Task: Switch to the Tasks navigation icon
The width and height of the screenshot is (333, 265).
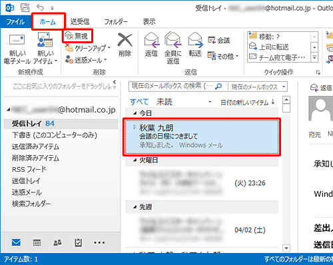Action: [78, 242]
